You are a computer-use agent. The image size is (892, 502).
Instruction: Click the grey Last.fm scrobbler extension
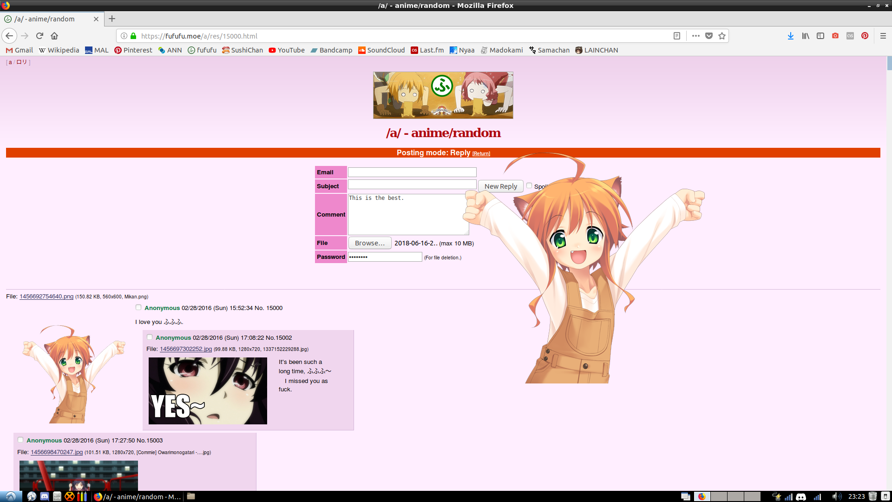click(x=850, y=36)
